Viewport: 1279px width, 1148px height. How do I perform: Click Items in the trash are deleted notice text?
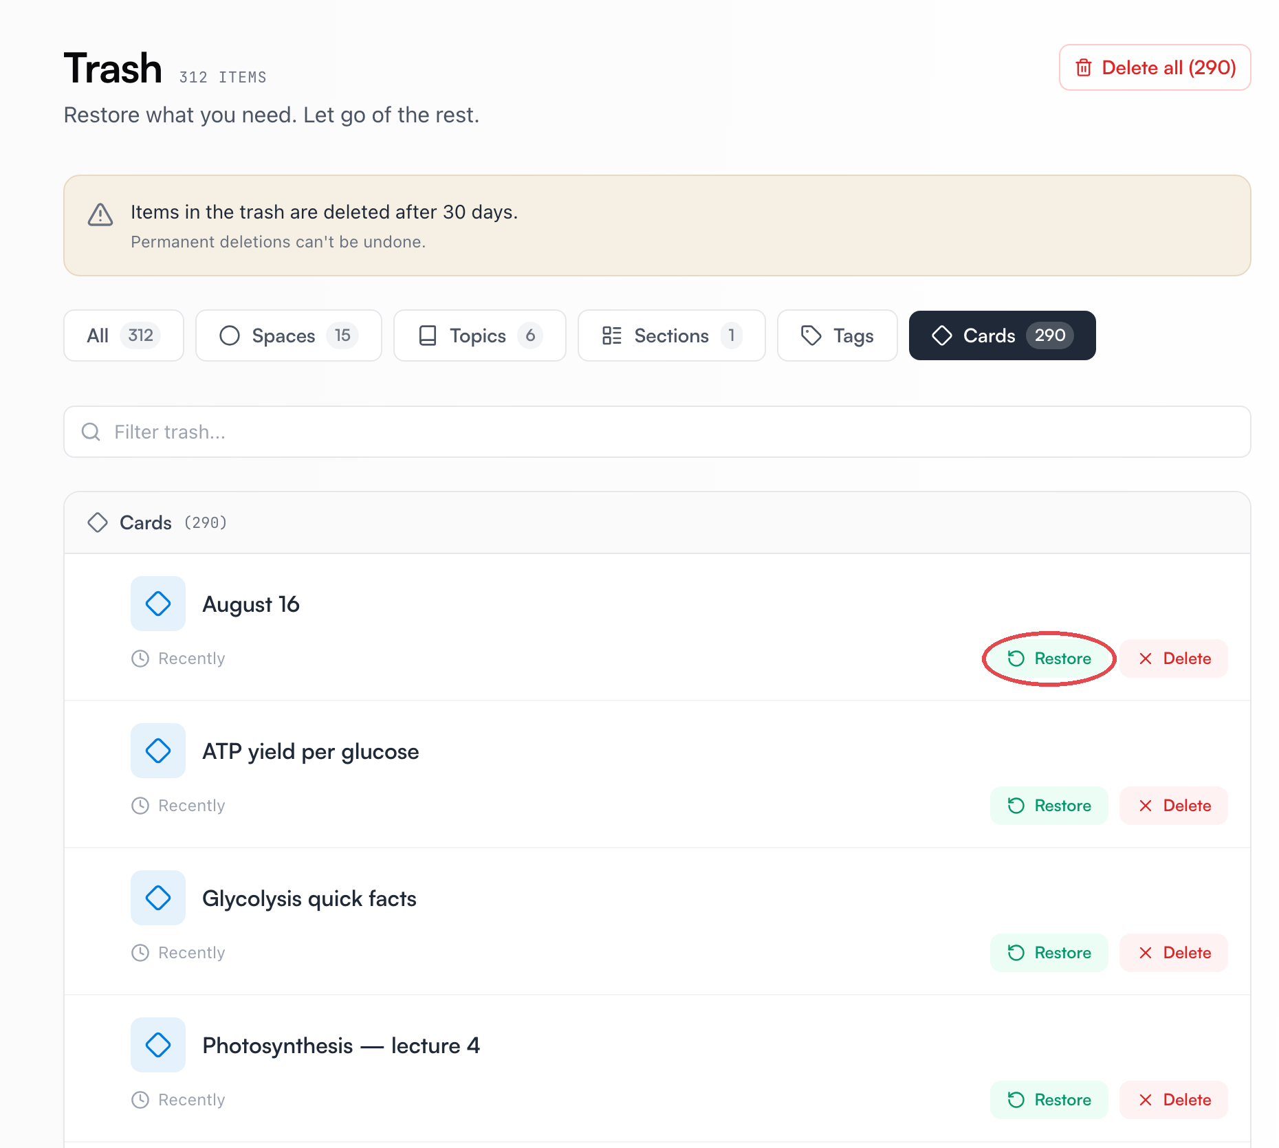(x=325, y=212)
